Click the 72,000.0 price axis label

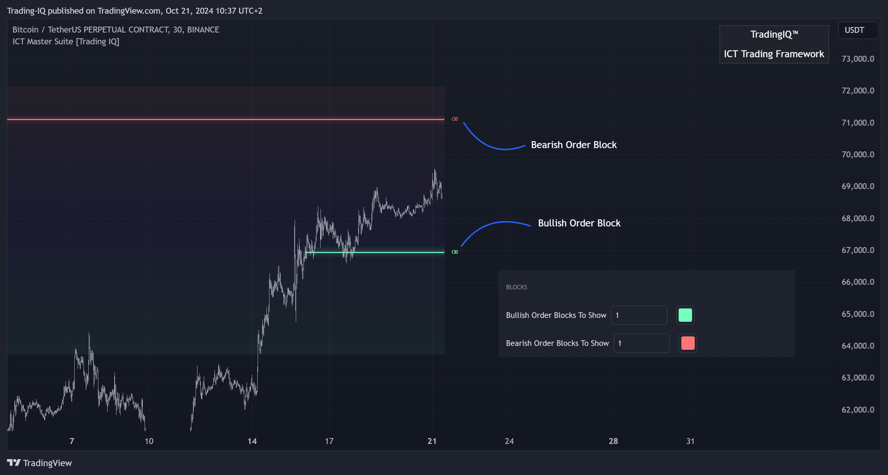click(x=858, y=90)
